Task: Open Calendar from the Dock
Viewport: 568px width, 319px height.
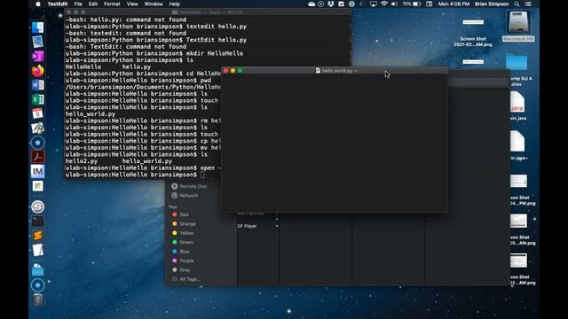Action: (37, 114)
